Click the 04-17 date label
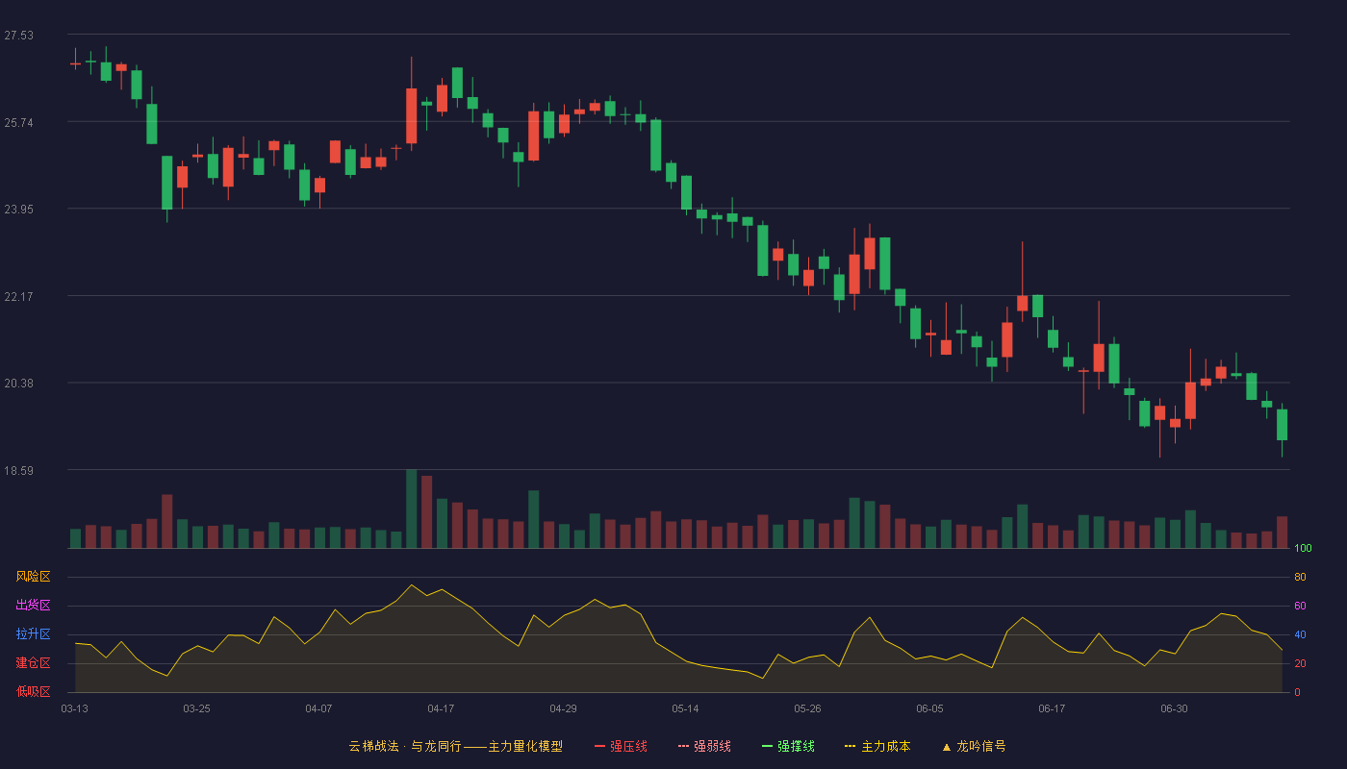The height and width of the screenshot is (769, 1347). (441, 708)
